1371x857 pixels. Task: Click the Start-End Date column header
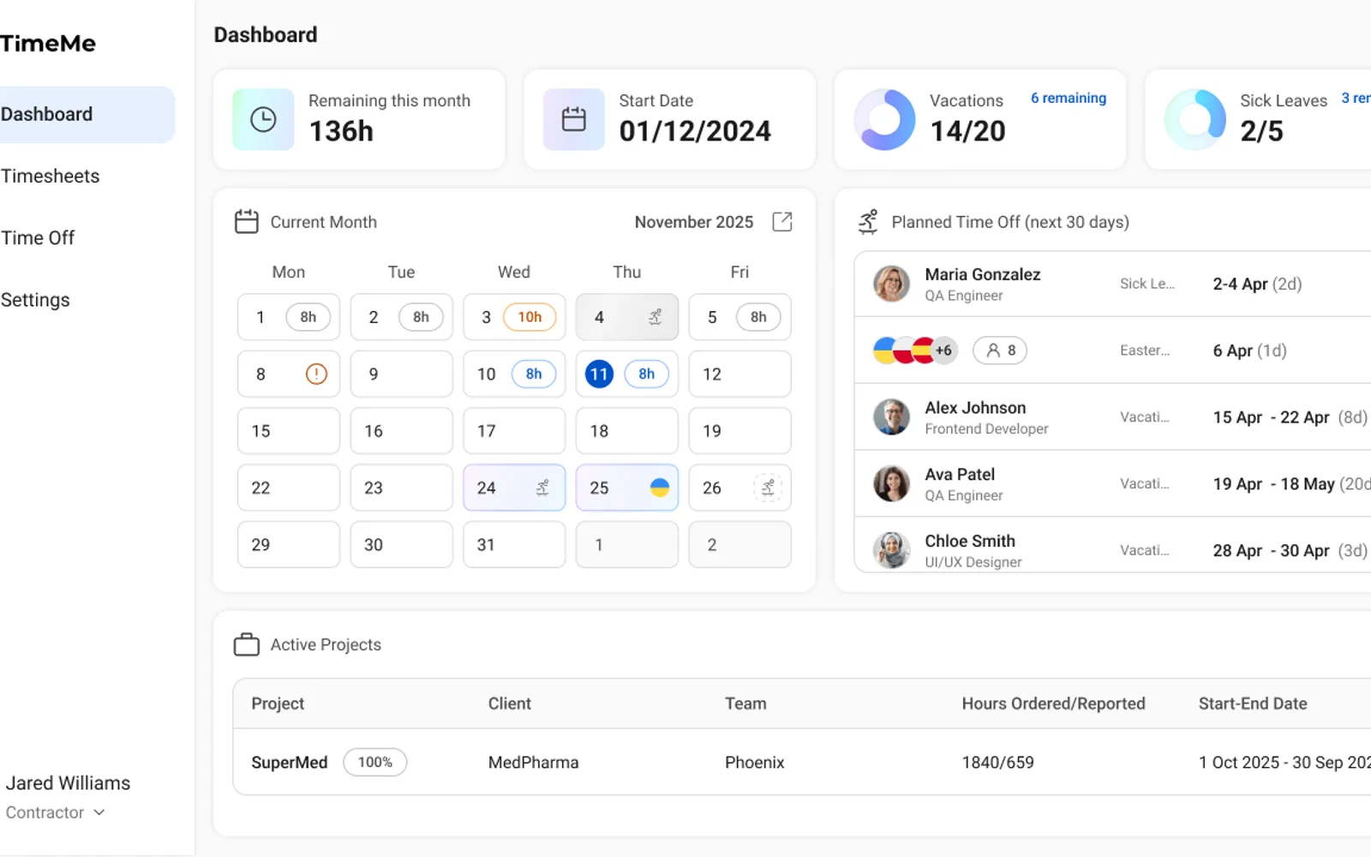(x=1253, y=704)
